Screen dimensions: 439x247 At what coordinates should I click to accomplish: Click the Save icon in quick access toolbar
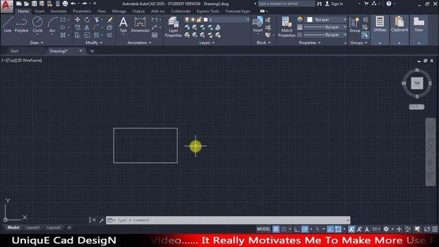pyautogui.click(x=34, y=3)
